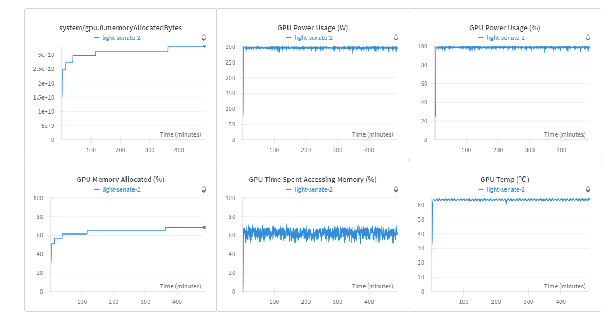Click legend arrows icon in GPU Temp panel
Viewport: 611px width, 319px height.
[588, 189]
